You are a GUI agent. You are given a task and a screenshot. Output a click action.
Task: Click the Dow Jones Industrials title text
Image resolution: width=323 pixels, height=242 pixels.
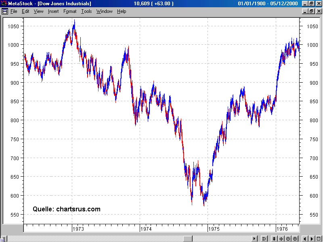point(65,4)
